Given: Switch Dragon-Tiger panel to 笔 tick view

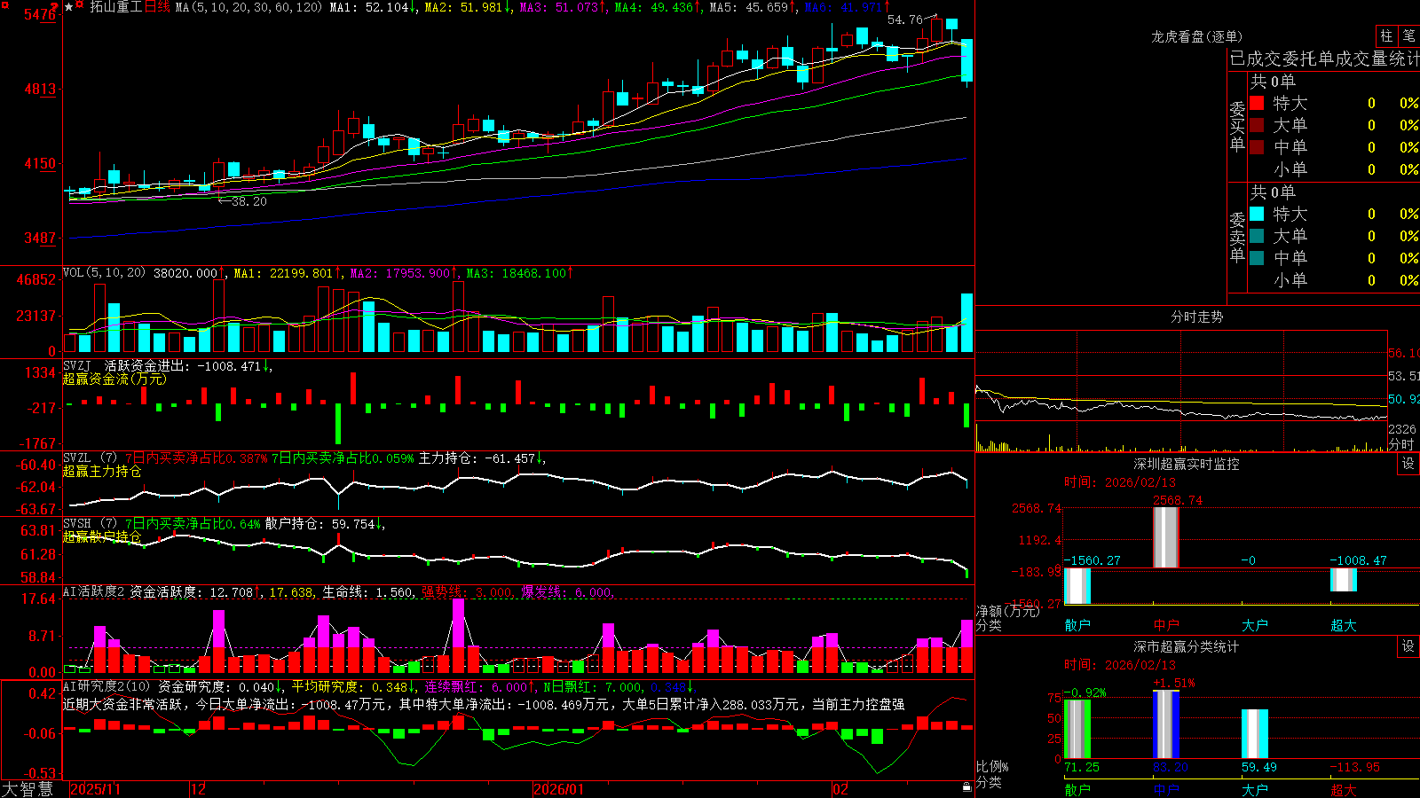Looking at the screenshot, I should click(1408, 35).
